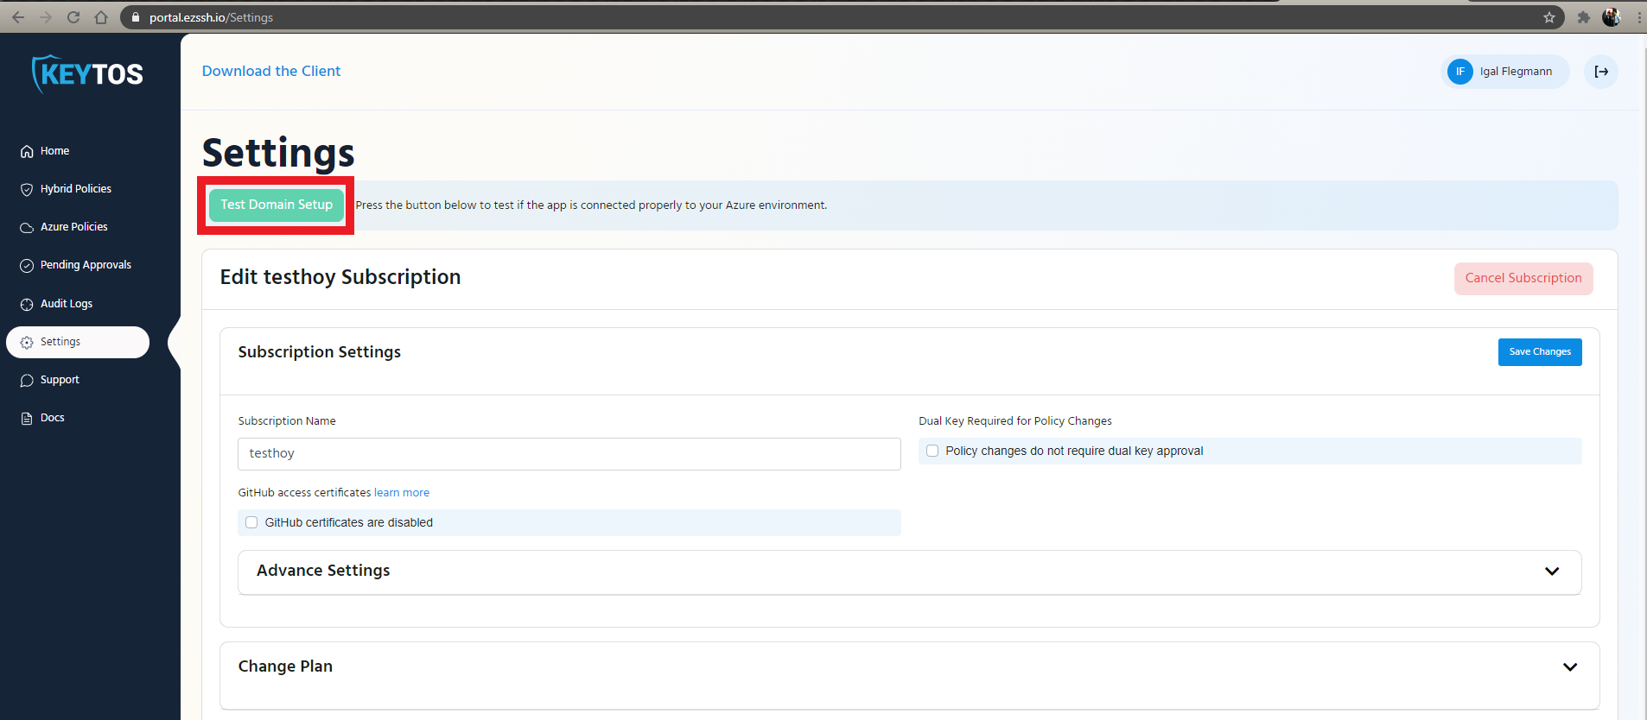1647x720 pixels.
Task: Expand the Change Plan section
Action: click(x=1569, y=667)
